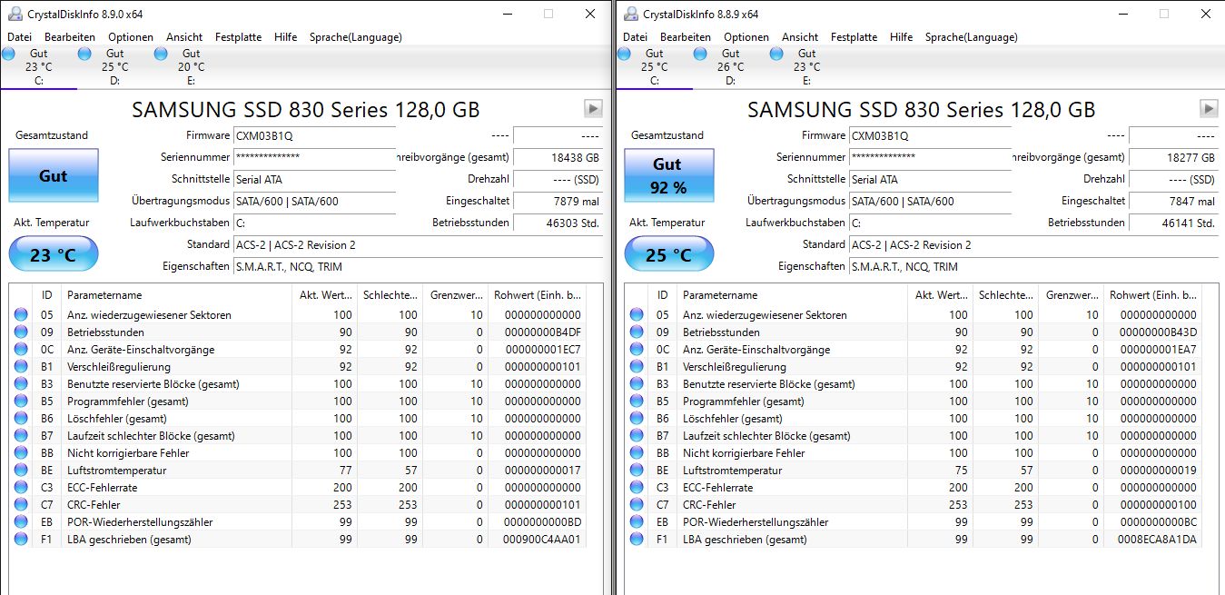Click 18438 GB total writes value in left window
1225x595 pixels.
[558, 157]
